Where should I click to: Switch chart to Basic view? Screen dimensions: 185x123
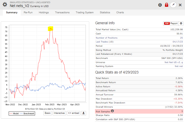pyautogui.click(x=48, y=113)
